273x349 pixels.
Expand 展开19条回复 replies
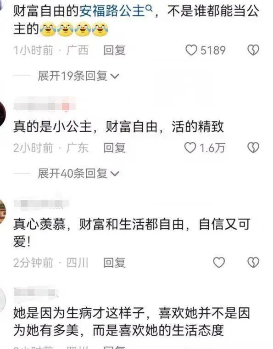pos(78,76)
